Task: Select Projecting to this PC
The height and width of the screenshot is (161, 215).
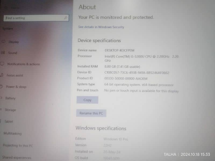Action: [18, 145]
